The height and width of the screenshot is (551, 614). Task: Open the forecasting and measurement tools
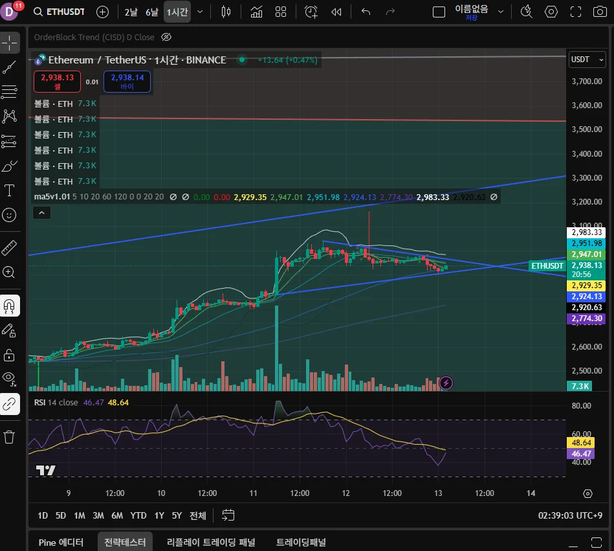(x=10, y=141)
